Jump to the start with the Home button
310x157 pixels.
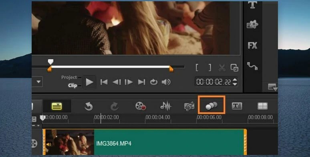104,82
